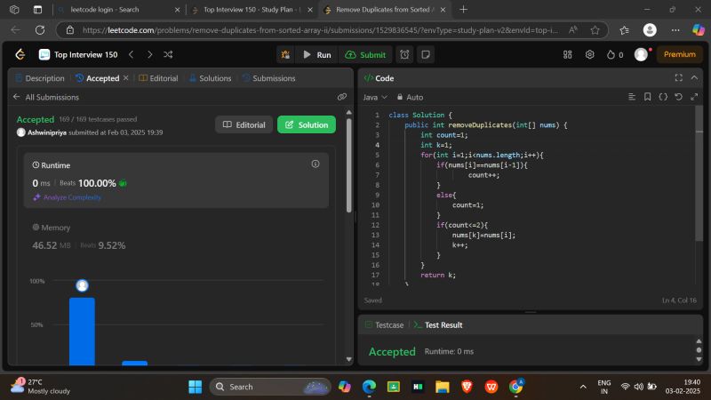Open Copilot sidebar icon in Edge
Screen dimensions: 711x400
pos(699,30)
